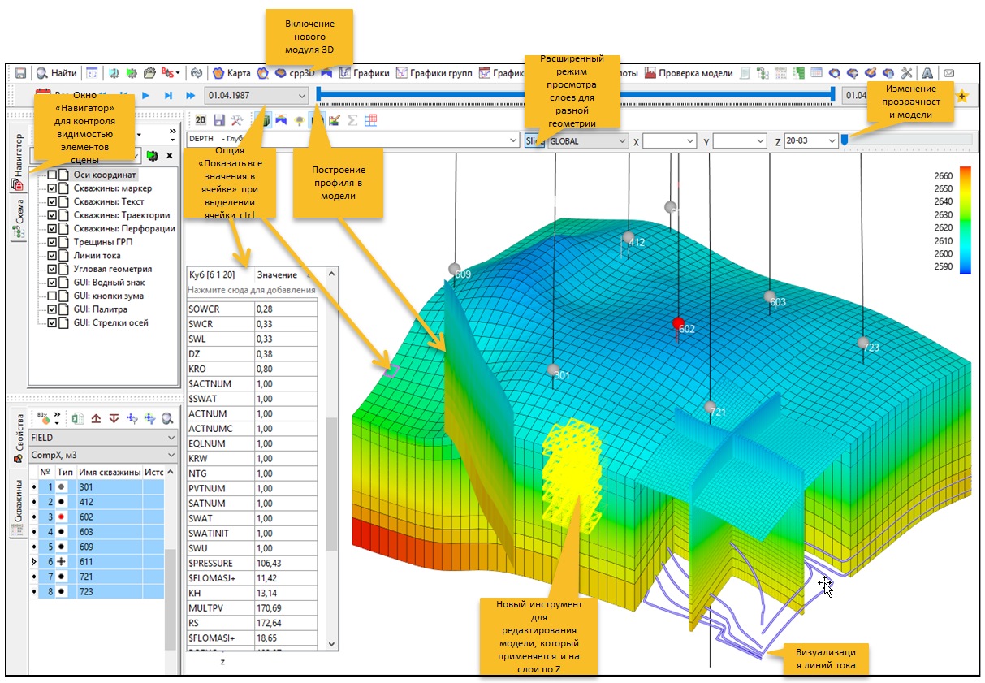Image resolution: width=985 pixels, height=683 pixels.
Task: Switch to the Схема side tab
Action: [18, 219]
